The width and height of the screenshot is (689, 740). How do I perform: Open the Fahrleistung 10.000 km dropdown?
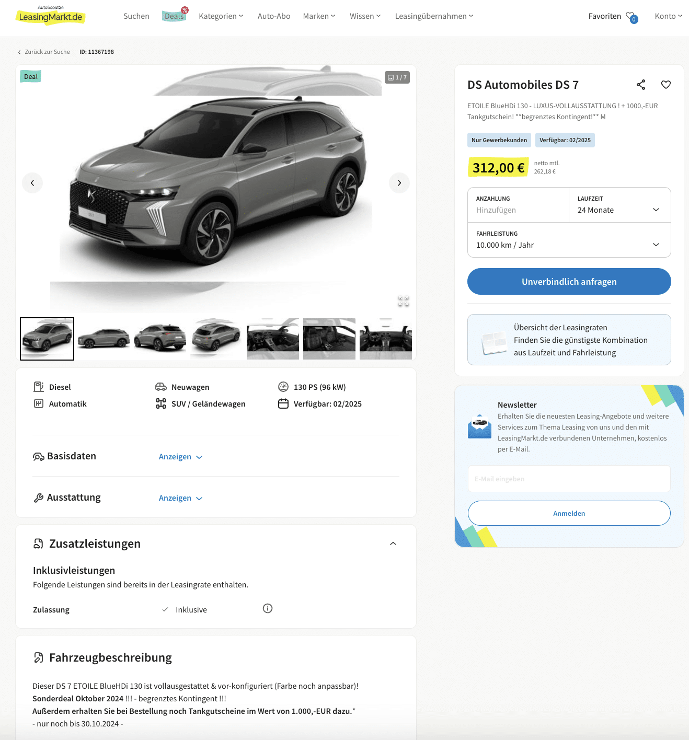[x=569, y=240]
